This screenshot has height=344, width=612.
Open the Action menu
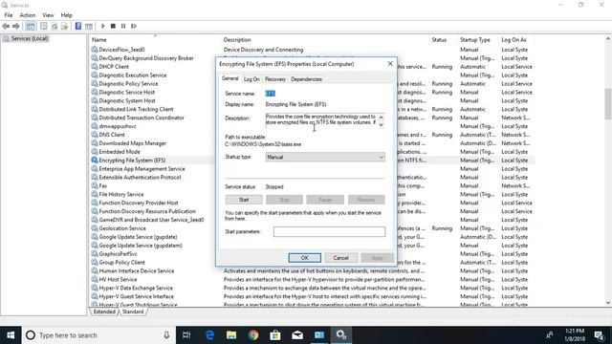(28, 15)
